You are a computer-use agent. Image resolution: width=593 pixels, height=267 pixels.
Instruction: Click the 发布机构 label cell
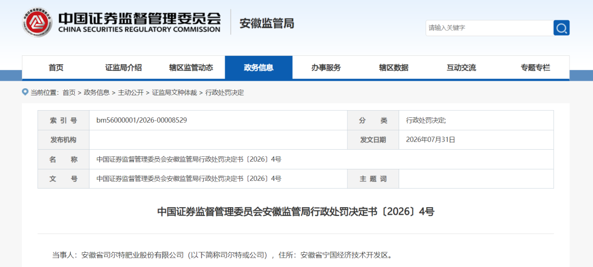pos(64,140)
